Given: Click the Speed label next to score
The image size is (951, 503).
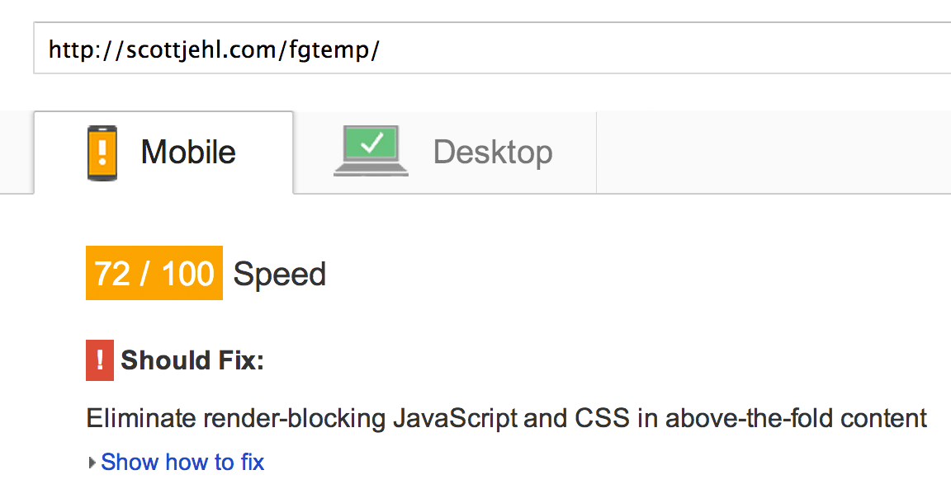Looking at the screenshot, I should 280,274.
